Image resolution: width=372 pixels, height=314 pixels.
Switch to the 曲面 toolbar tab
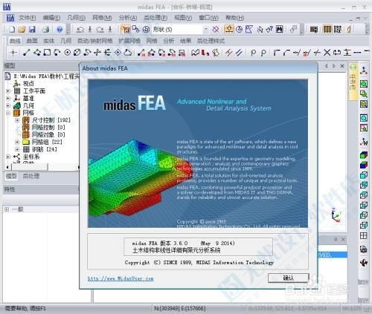(x=32, y=41)
